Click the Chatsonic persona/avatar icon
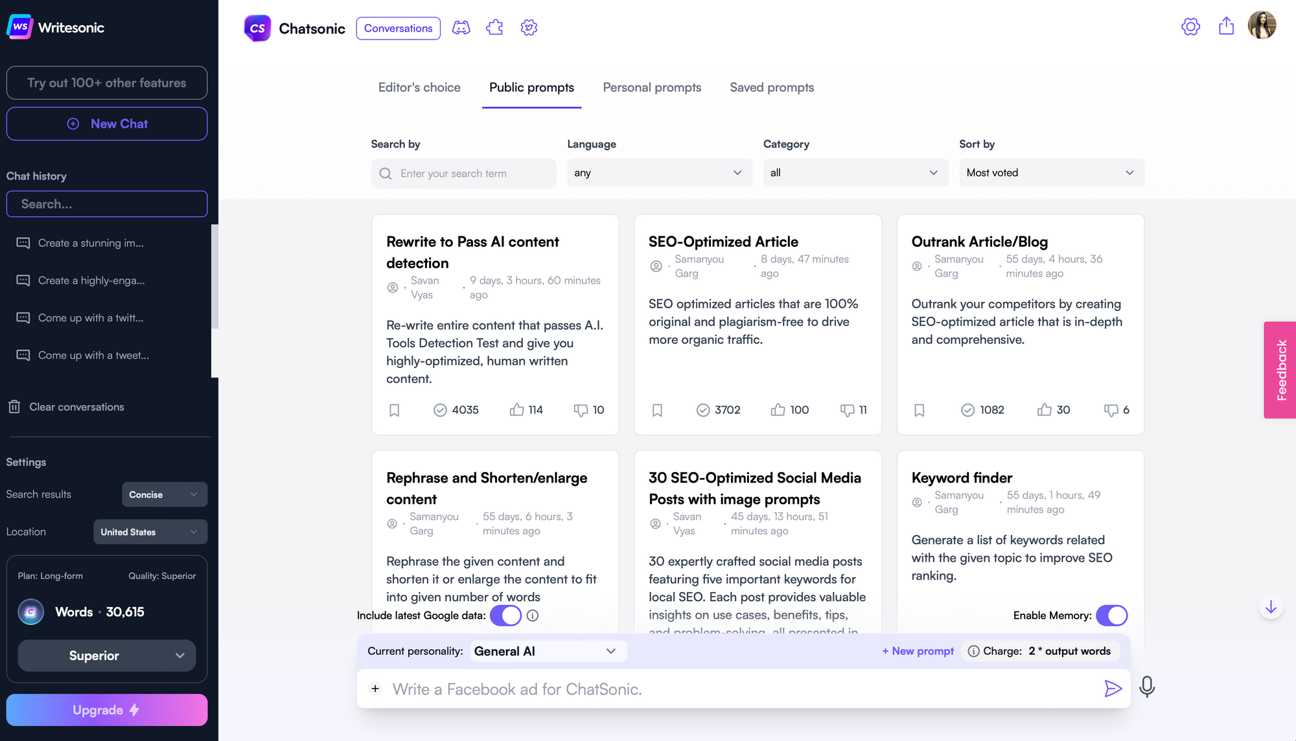 pyautogui.click(x=258, y=28)
